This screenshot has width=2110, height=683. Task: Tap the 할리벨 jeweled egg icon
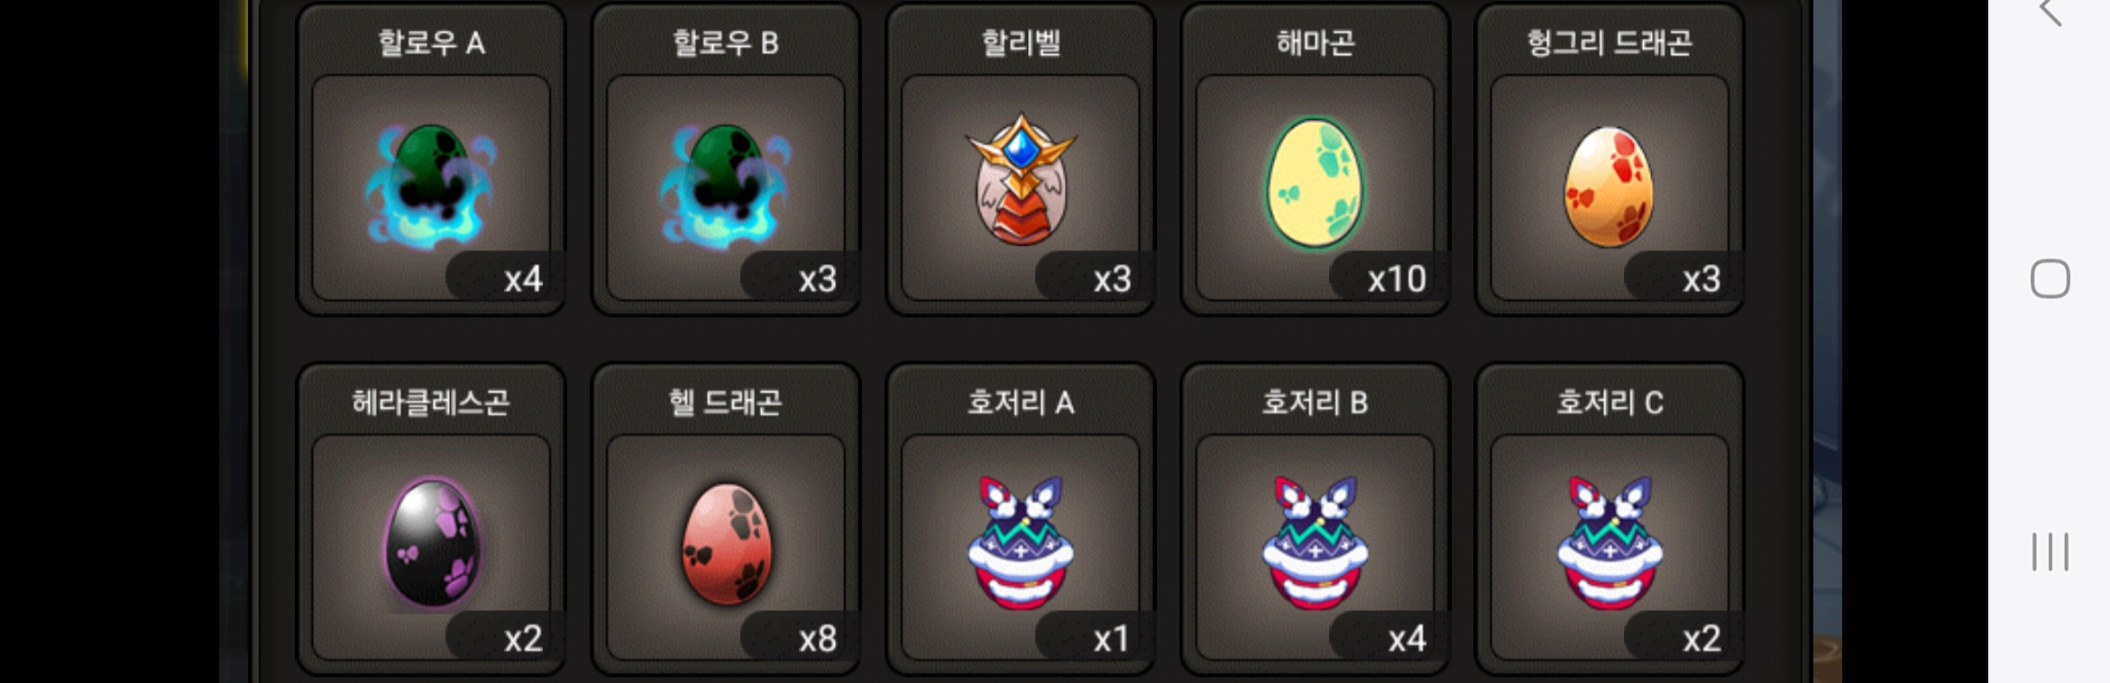coord(1020,180)
